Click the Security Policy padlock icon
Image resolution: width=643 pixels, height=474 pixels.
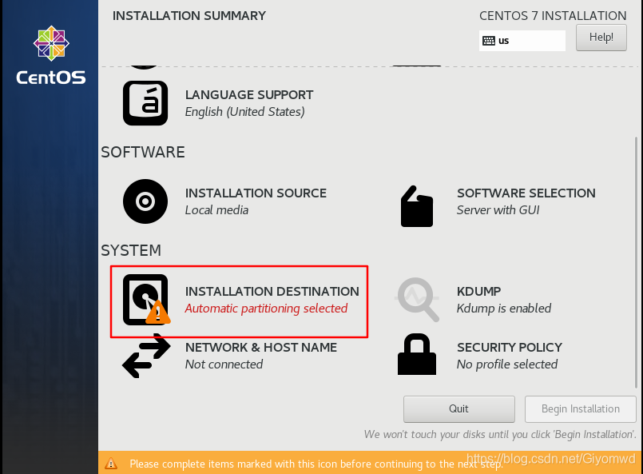point(417,354)
